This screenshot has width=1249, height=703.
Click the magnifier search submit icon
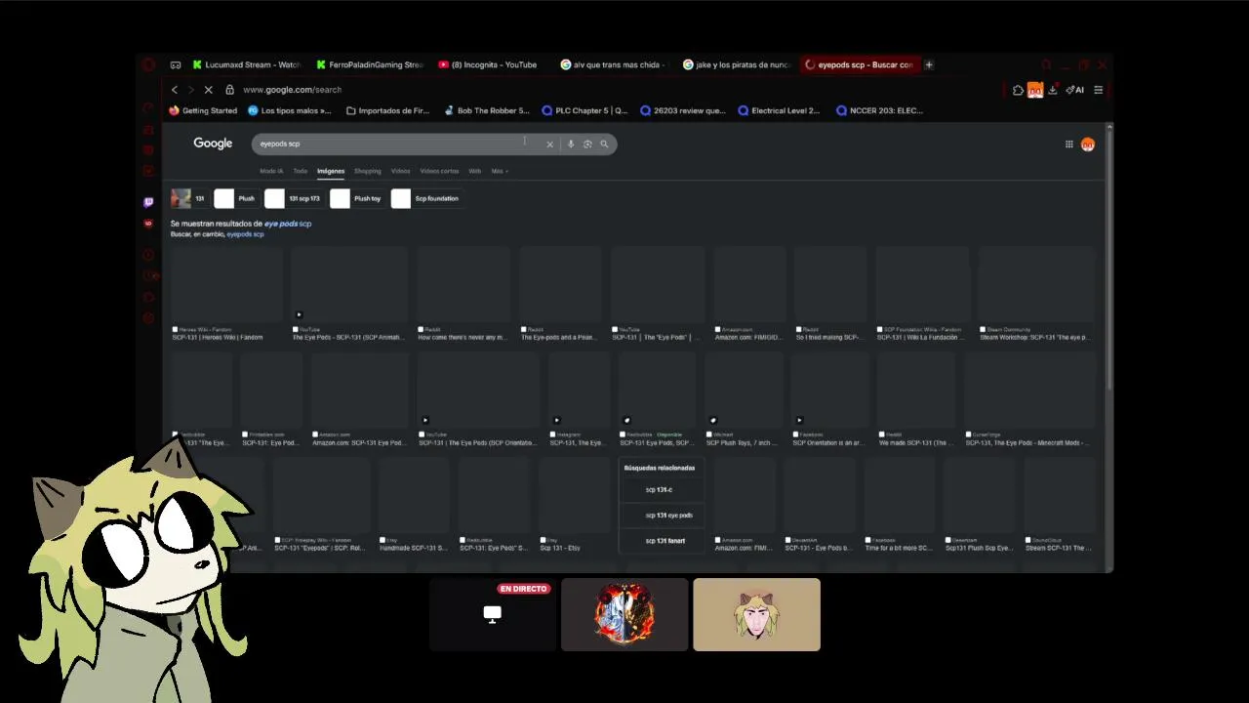click(x=604, y=145)
